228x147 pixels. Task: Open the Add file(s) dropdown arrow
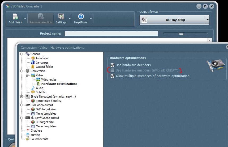click(25, 19)
